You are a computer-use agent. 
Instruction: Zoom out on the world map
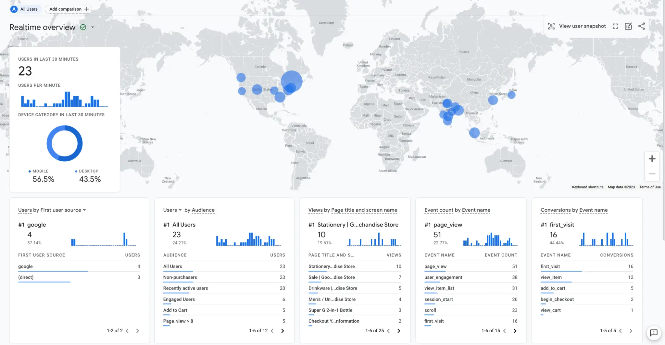coord(652,173)
